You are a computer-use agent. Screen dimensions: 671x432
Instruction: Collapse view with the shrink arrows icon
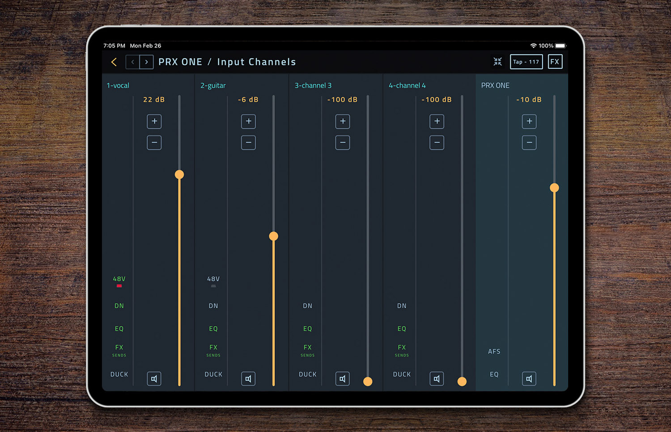click(x=497, y=62)
